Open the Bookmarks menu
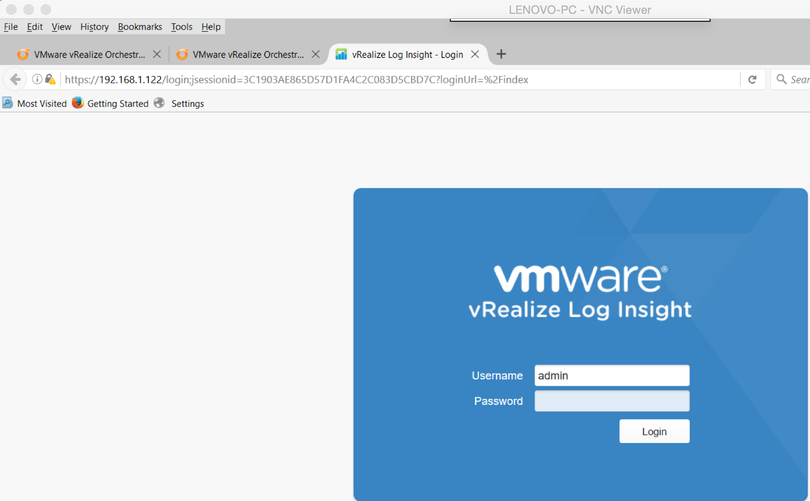Image resolution: width=810 pixels, height=501 pixels. [x=140, y=27]
